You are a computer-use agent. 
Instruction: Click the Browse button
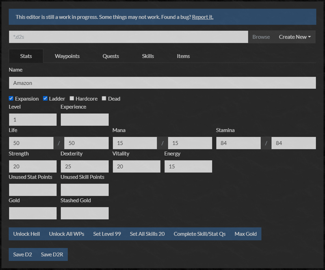tap(261, 37)
